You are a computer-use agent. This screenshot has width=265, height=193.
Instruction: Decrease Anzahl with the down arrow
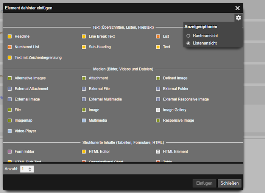click(30, 171)
